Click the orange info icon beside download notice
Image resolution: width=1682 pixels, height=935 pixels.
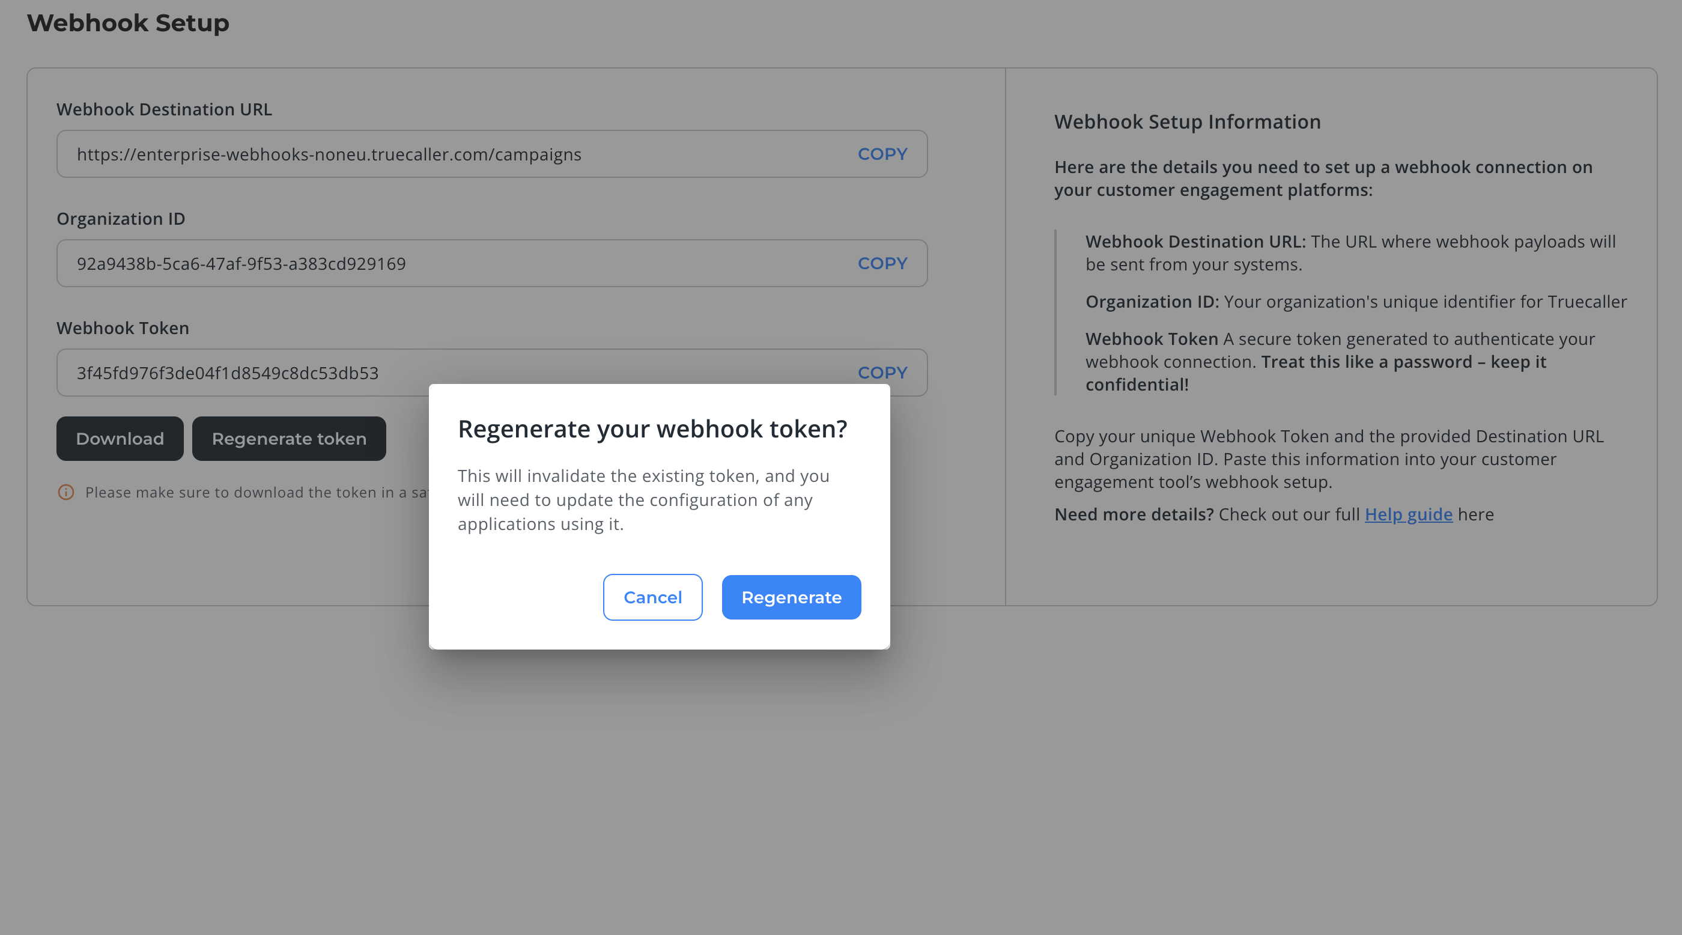[x=66, y=492]
